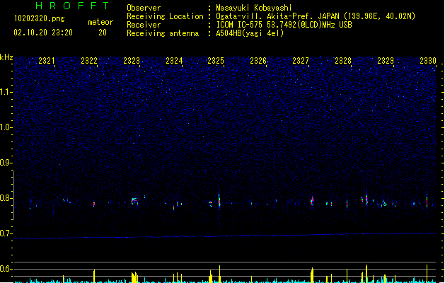
Task: Click the 2324 time marker
Action: coord(174,61)
